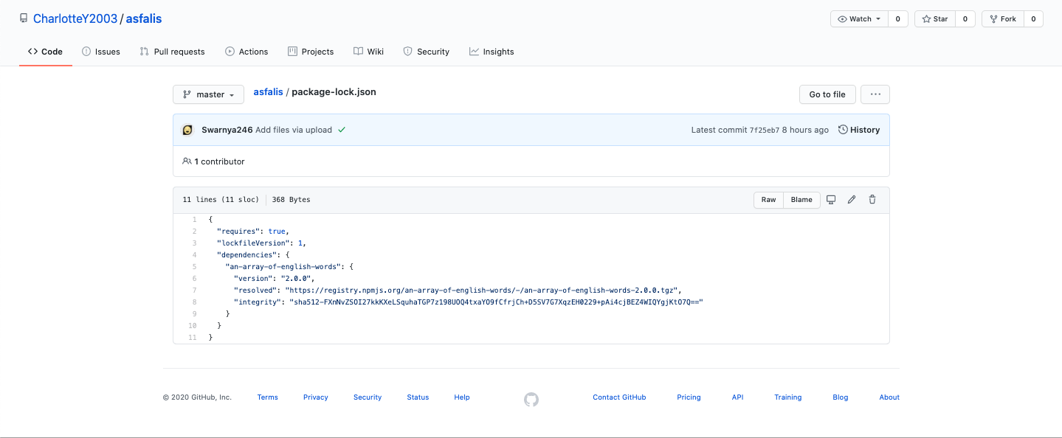This screenshot has width=1062, height=438.
Task: Click the sha512 integrity hash text
Action: tap(496, 302)
